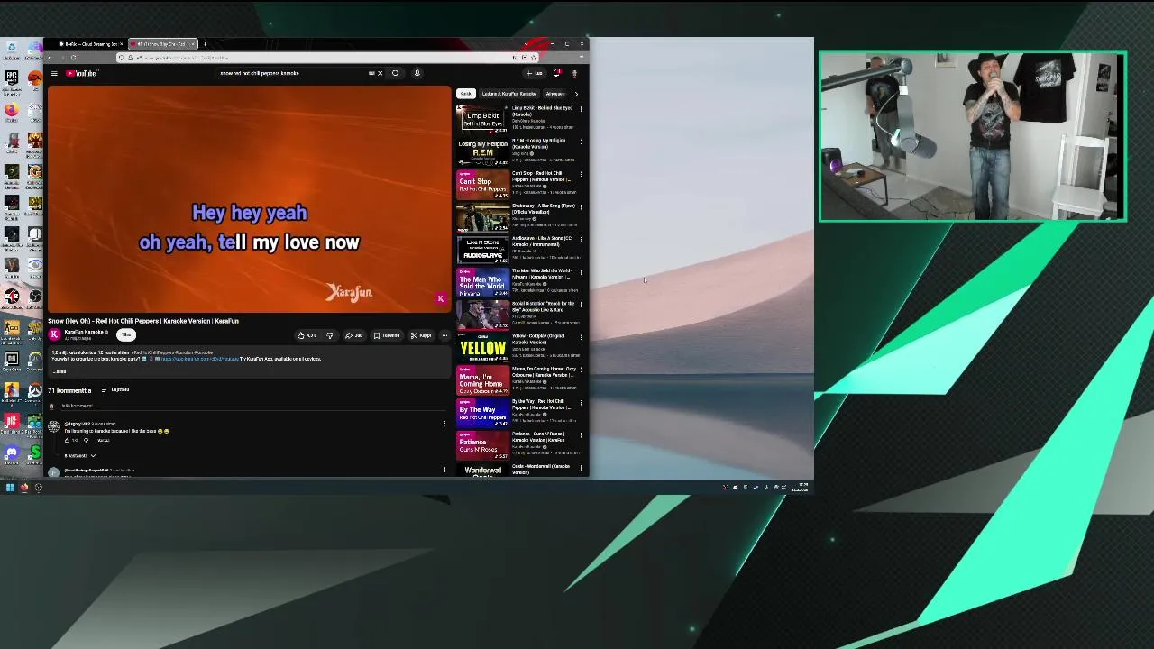Open the Discord desktop shortcut
The image size is (1154, 649).
tap(11, 452)
